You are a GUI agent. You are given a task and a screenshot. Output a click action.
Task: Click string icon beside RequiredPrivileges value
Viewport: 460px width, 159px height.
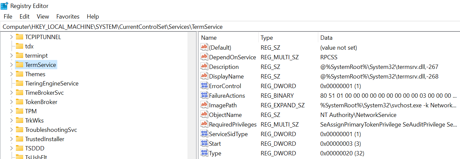click(x=204, y=124)
